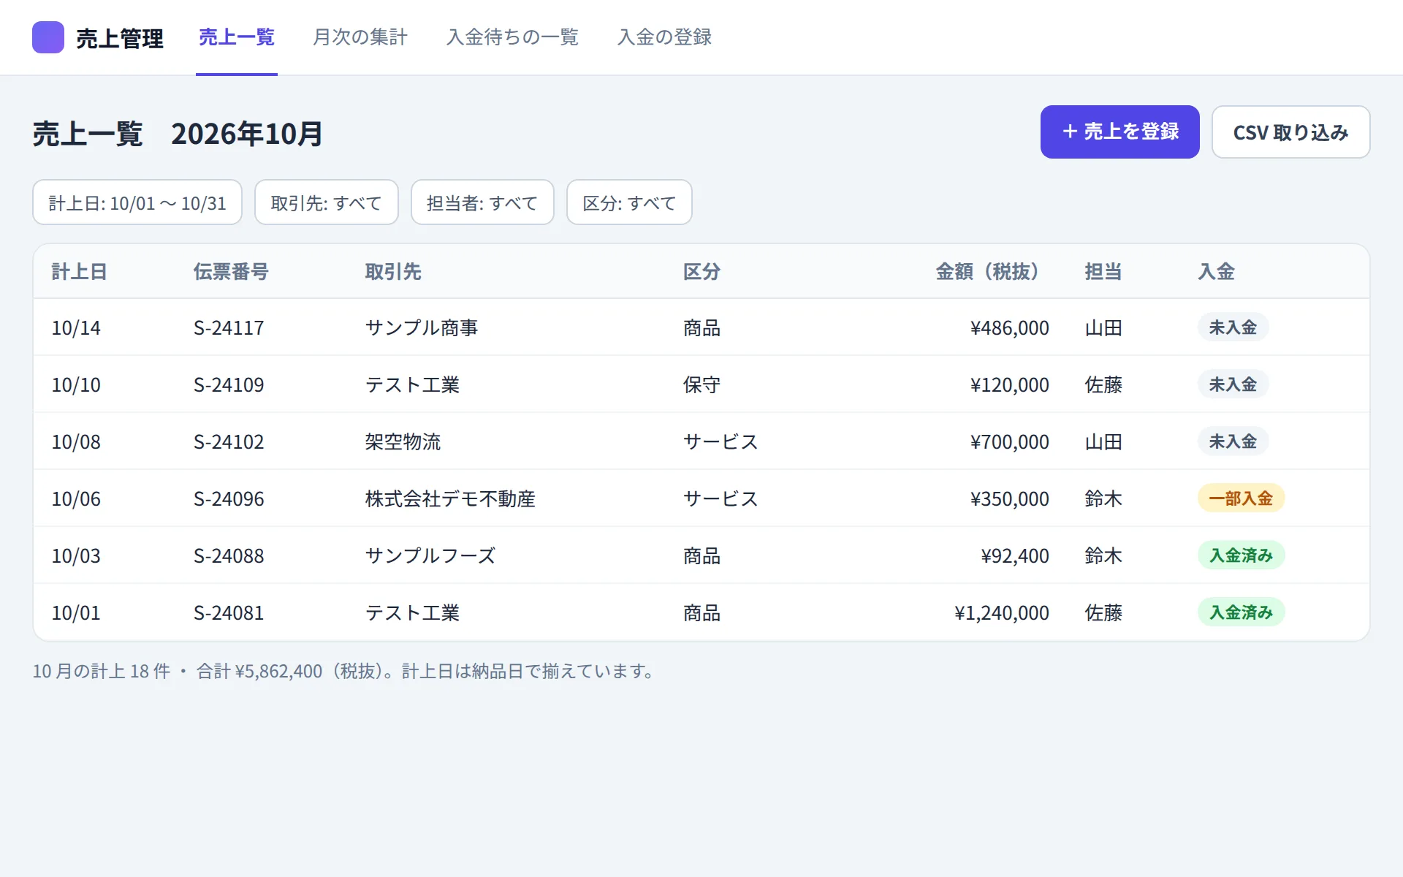The width and height of the screenshot is (1403, 877).
Task: Open the 入金の登録 tab
Action: point(664,37)
